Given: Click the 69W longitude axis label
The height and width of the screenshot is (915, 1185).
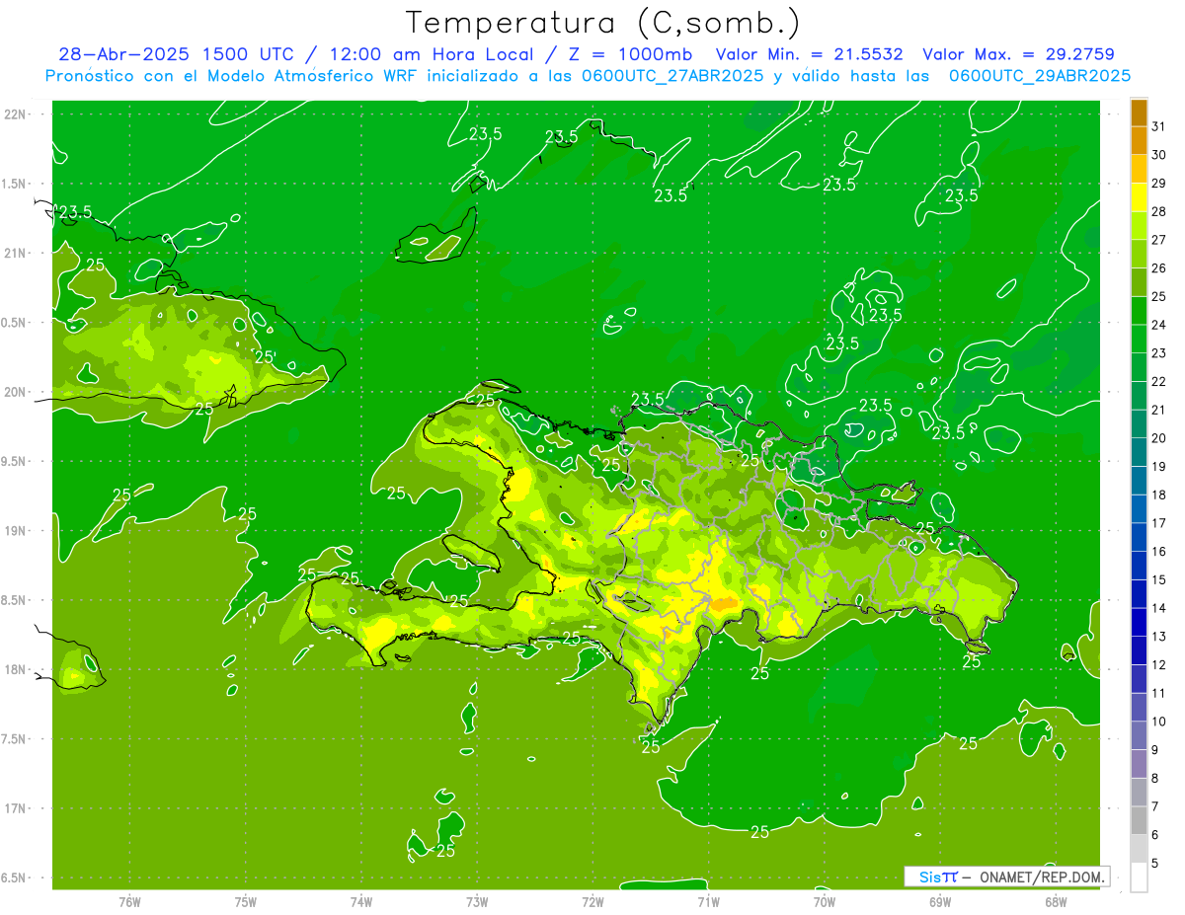Looking at the screenshot, I should 940,901.
